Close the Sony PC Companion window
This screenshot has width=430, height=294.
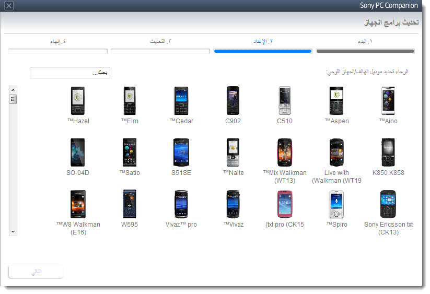[9, 5]
